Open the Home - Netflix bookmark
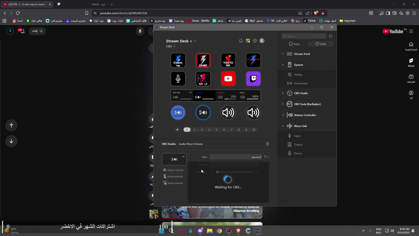Screen dimensions: 419x236 [x=198, y=21]
